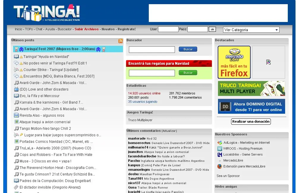297x193 pixels.
Task: Click the Firefox icon beside Extensión para MercadoLibre
Action: click(x=220, y=166)
